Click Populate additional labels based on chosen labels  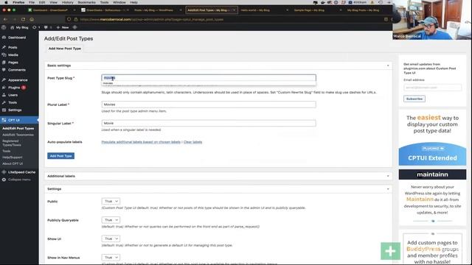pos(141,142)
